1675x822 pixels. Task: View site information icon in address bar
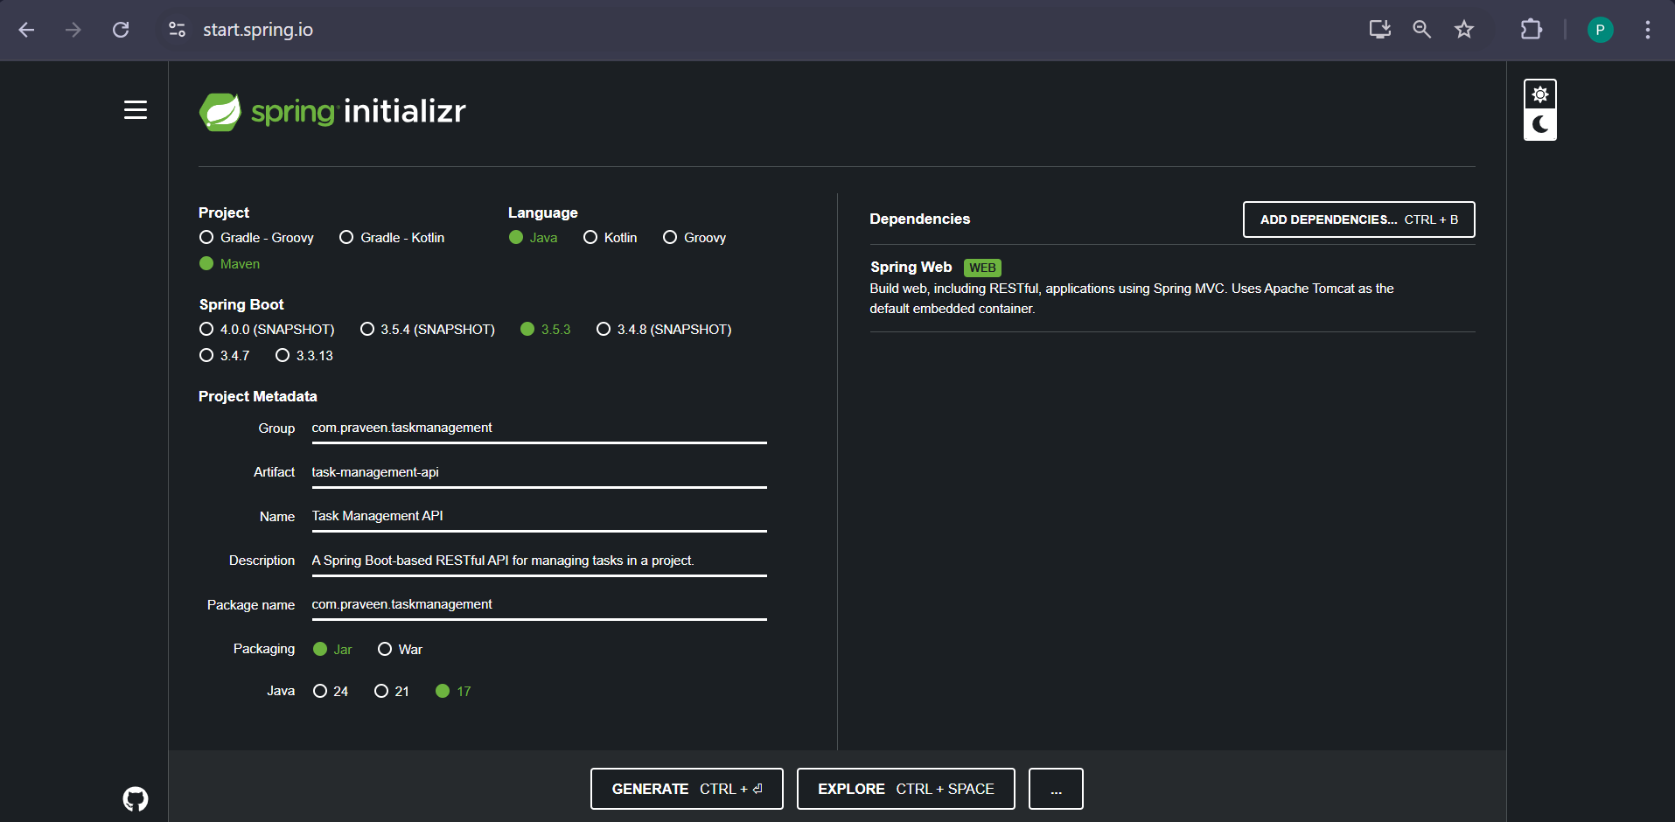click(177, 30)
